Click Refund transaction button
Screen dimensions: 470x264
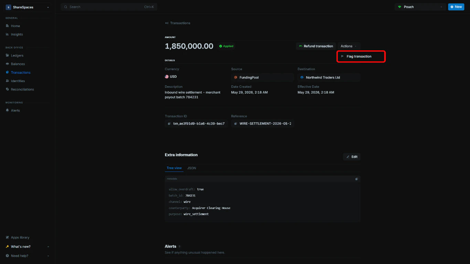pos(316,46)
